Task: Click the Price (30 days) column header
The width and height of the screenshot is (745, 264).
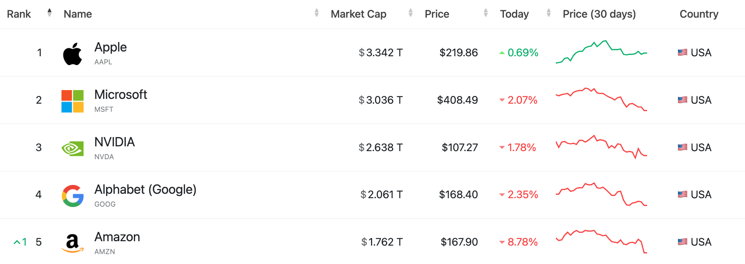Action: [x=599, y=14]
